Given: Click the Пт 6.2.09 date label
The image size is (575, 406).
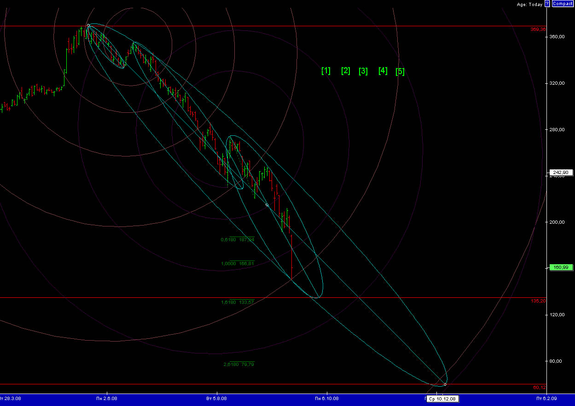Looking at the screenshot, I should pos(547,399).
